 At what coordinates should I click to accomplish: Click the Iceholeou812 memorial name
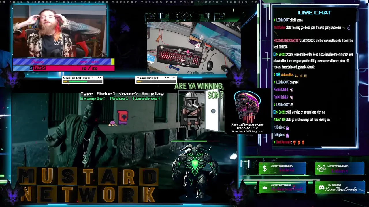(247, 128)
